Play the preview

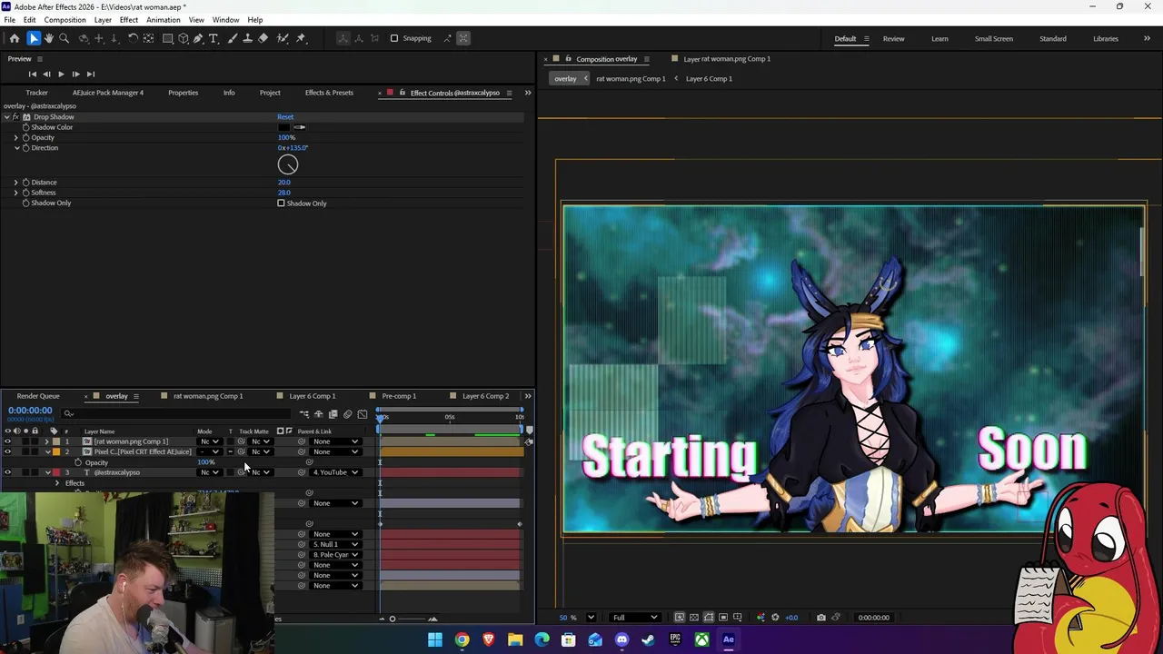pyautogui.click(x=61, y=74)
